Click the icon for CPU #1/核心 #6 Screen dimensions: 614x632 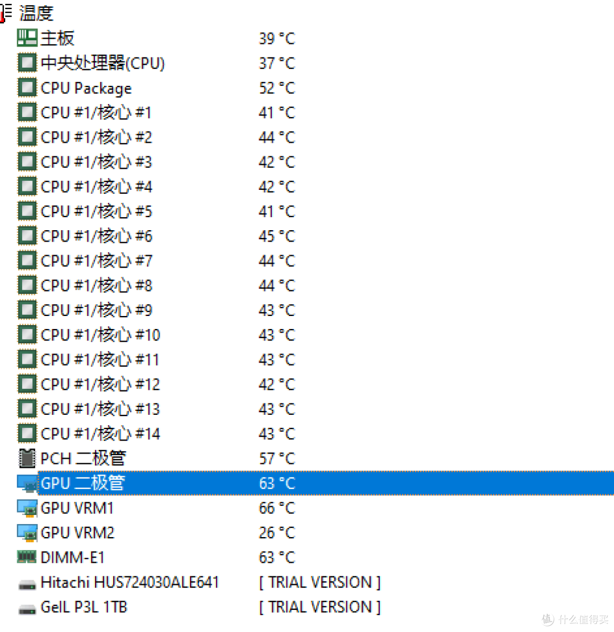pos(27,236)
